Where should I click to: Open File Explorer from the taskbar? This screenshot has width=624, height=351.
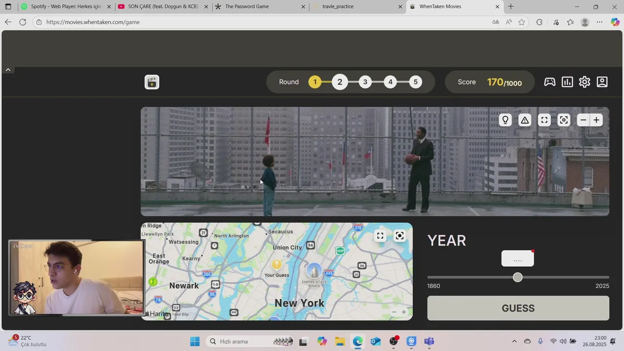[340, 341]
